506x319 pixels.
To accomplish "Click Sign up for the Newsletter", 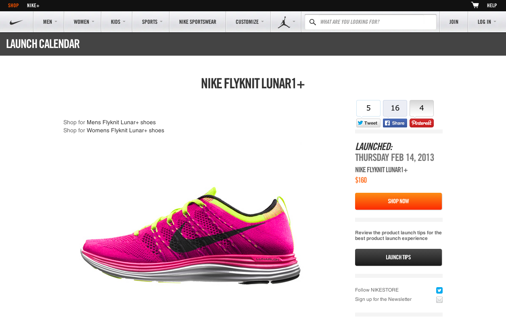I will (x=383, y=299).
